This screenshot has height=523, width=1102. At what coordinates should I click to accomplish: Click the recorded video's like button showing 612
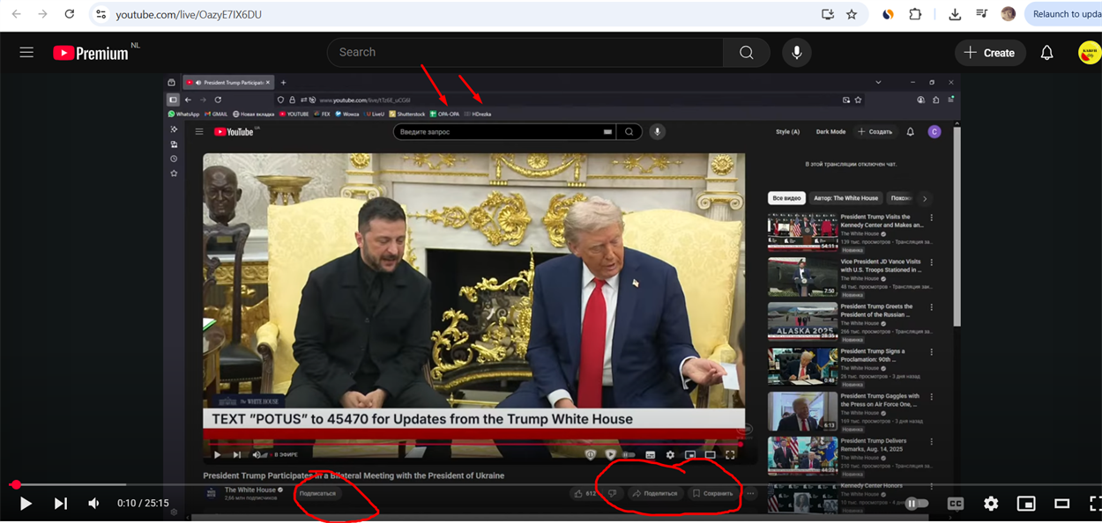586,493
